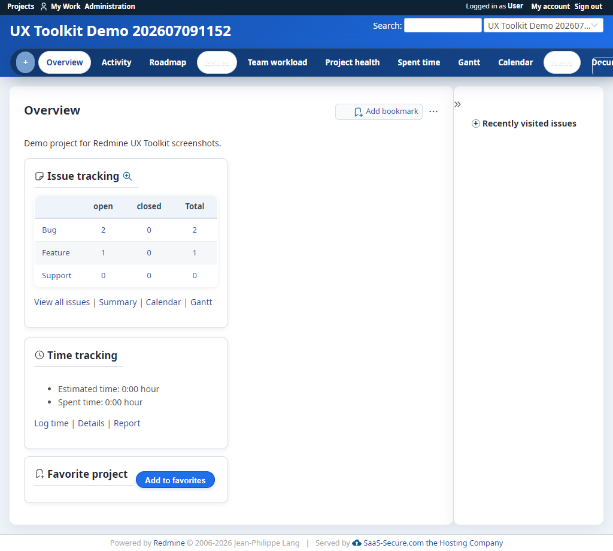The image size is (613, 551).
Task: Open the Bug tracker link
Action: click(x=49, y=230)
